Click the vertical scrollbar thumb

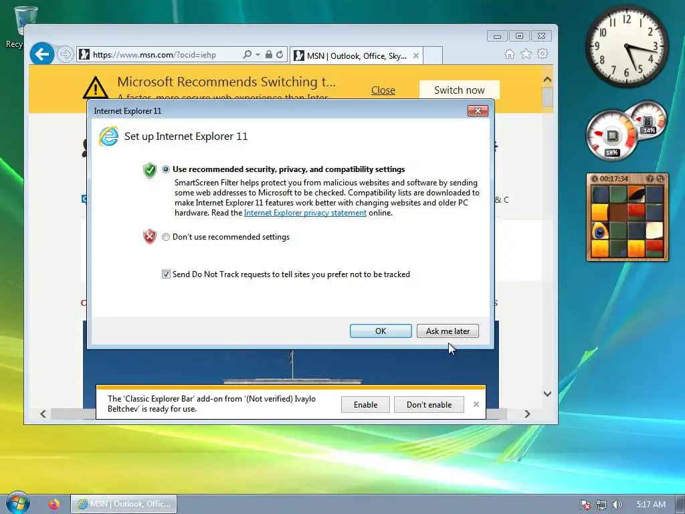[547, 96]
